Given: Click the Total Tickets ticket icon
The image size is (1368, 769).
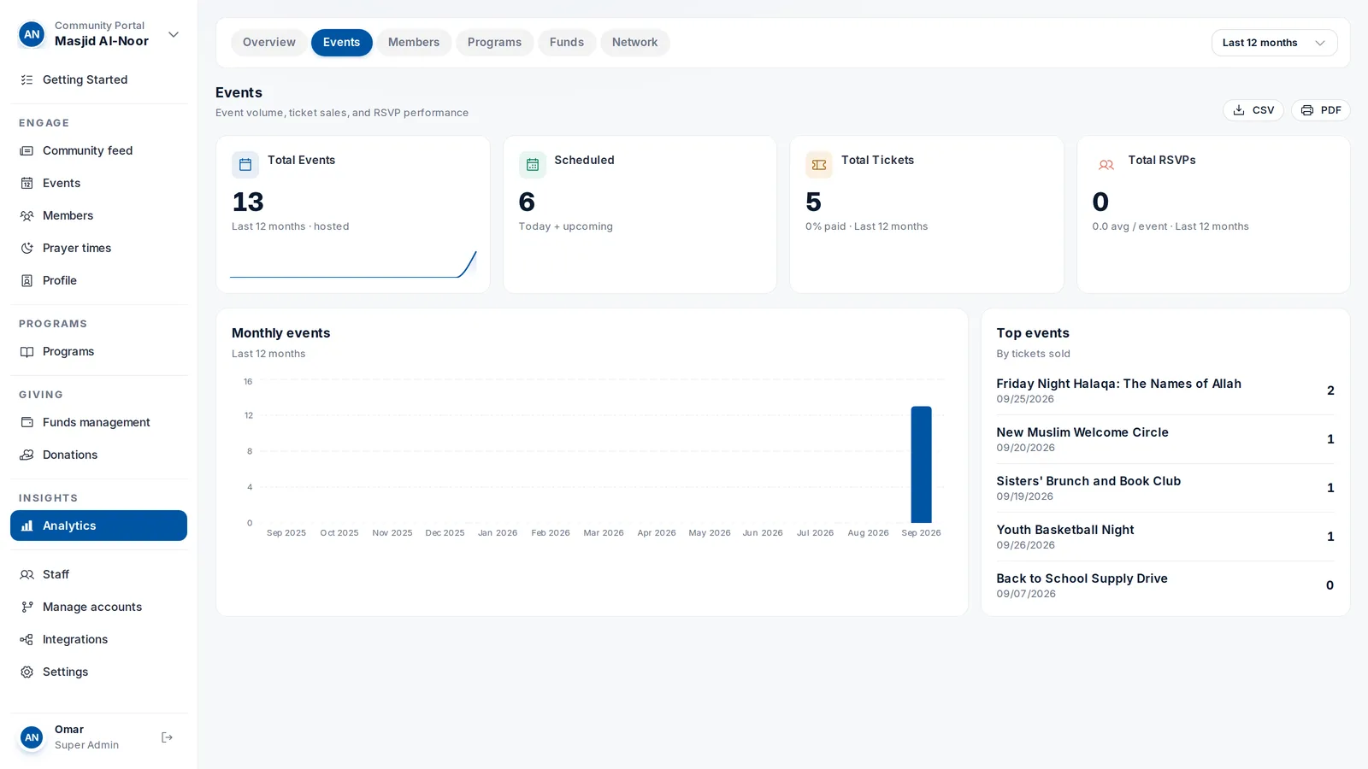Looking at the screenshot, I should pos(819,164).
